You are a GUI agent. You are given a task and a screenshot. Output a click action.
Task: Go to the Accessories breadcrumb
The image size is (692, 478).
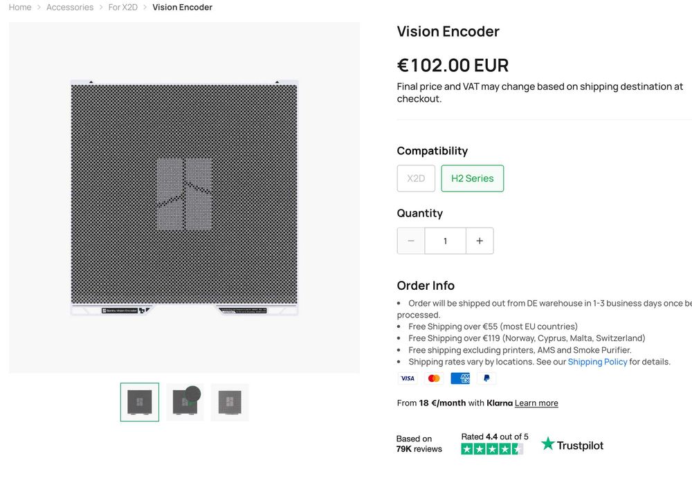pos(70,8)
